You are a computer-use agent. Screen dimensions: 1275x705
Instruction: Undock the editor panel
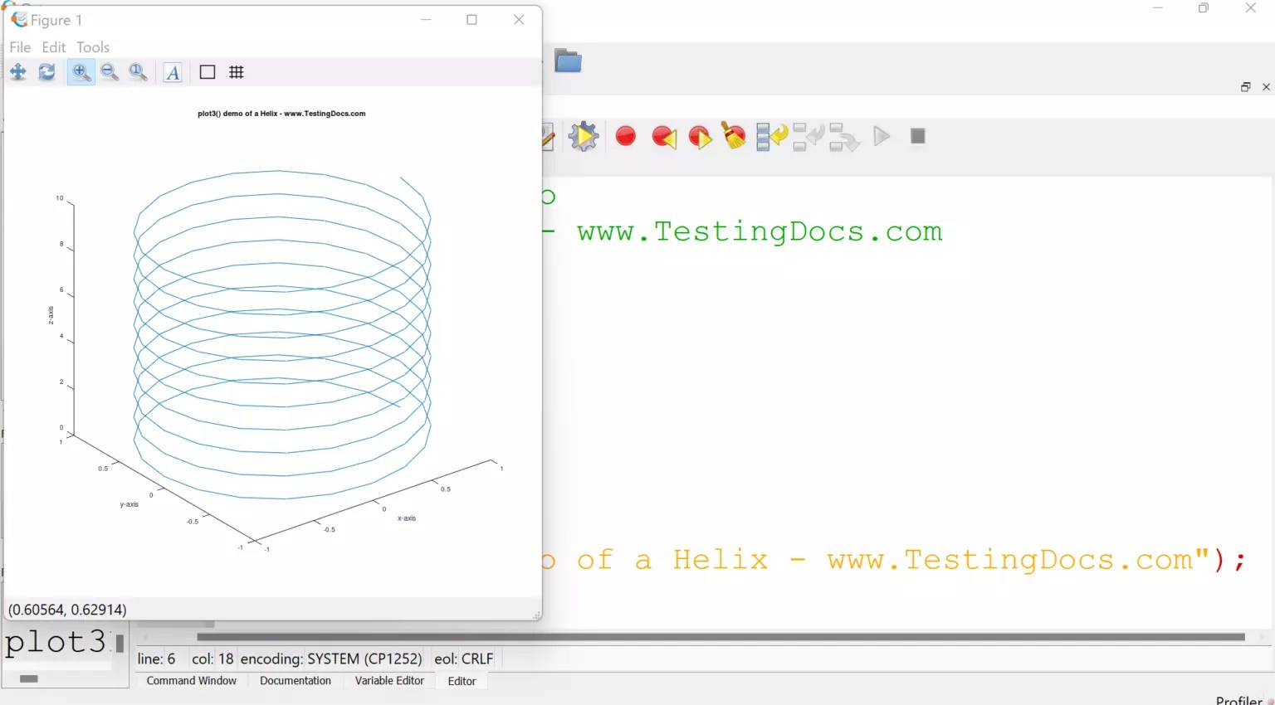[x=1245, y=86]
